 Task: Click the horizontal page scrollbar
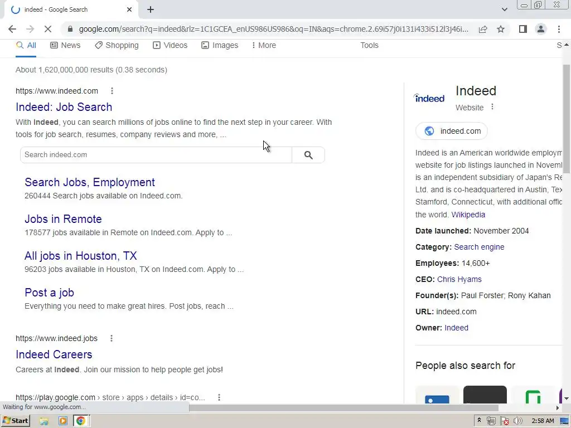coord(343,408)
